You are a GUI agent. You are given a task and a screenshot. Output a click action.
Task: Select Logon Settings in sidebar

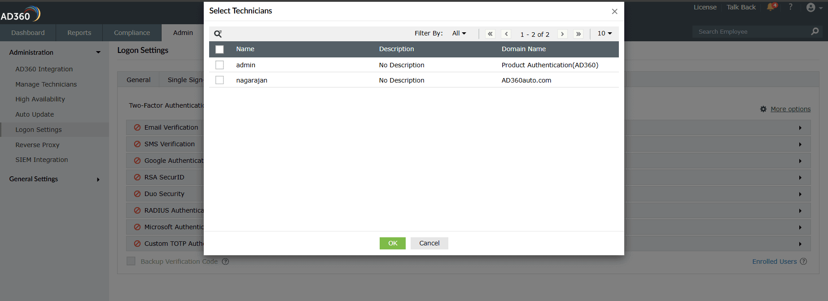(x=39, y=130)
